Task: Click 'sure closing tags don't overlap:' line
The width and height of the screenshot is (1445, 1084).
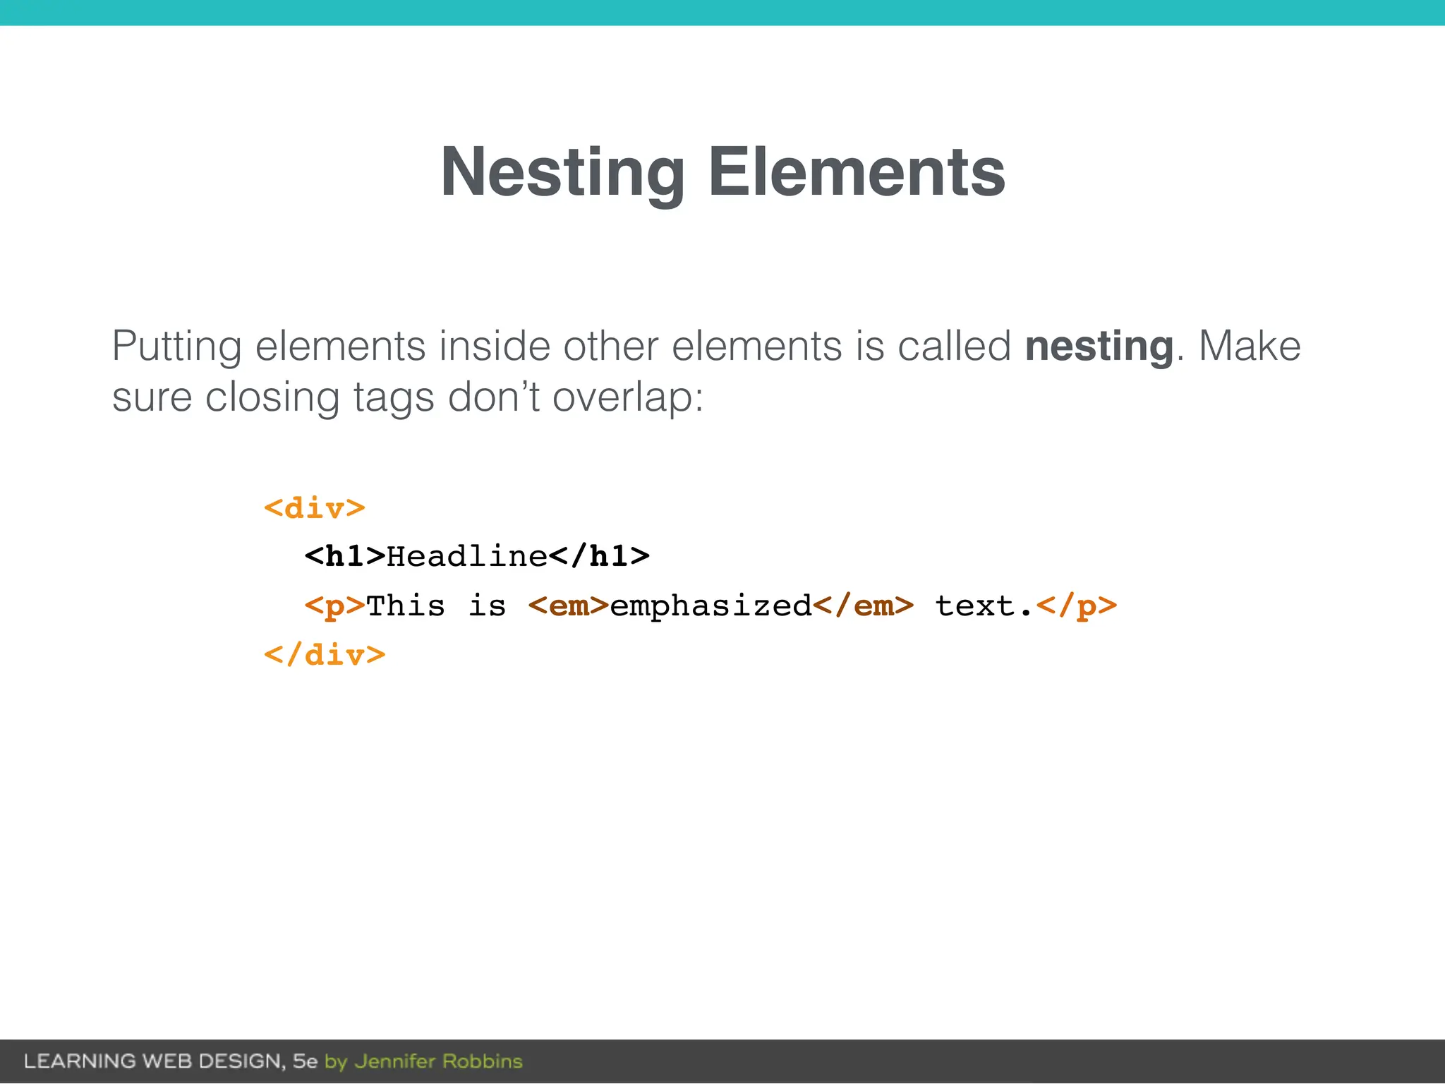Action: point(408,398)
